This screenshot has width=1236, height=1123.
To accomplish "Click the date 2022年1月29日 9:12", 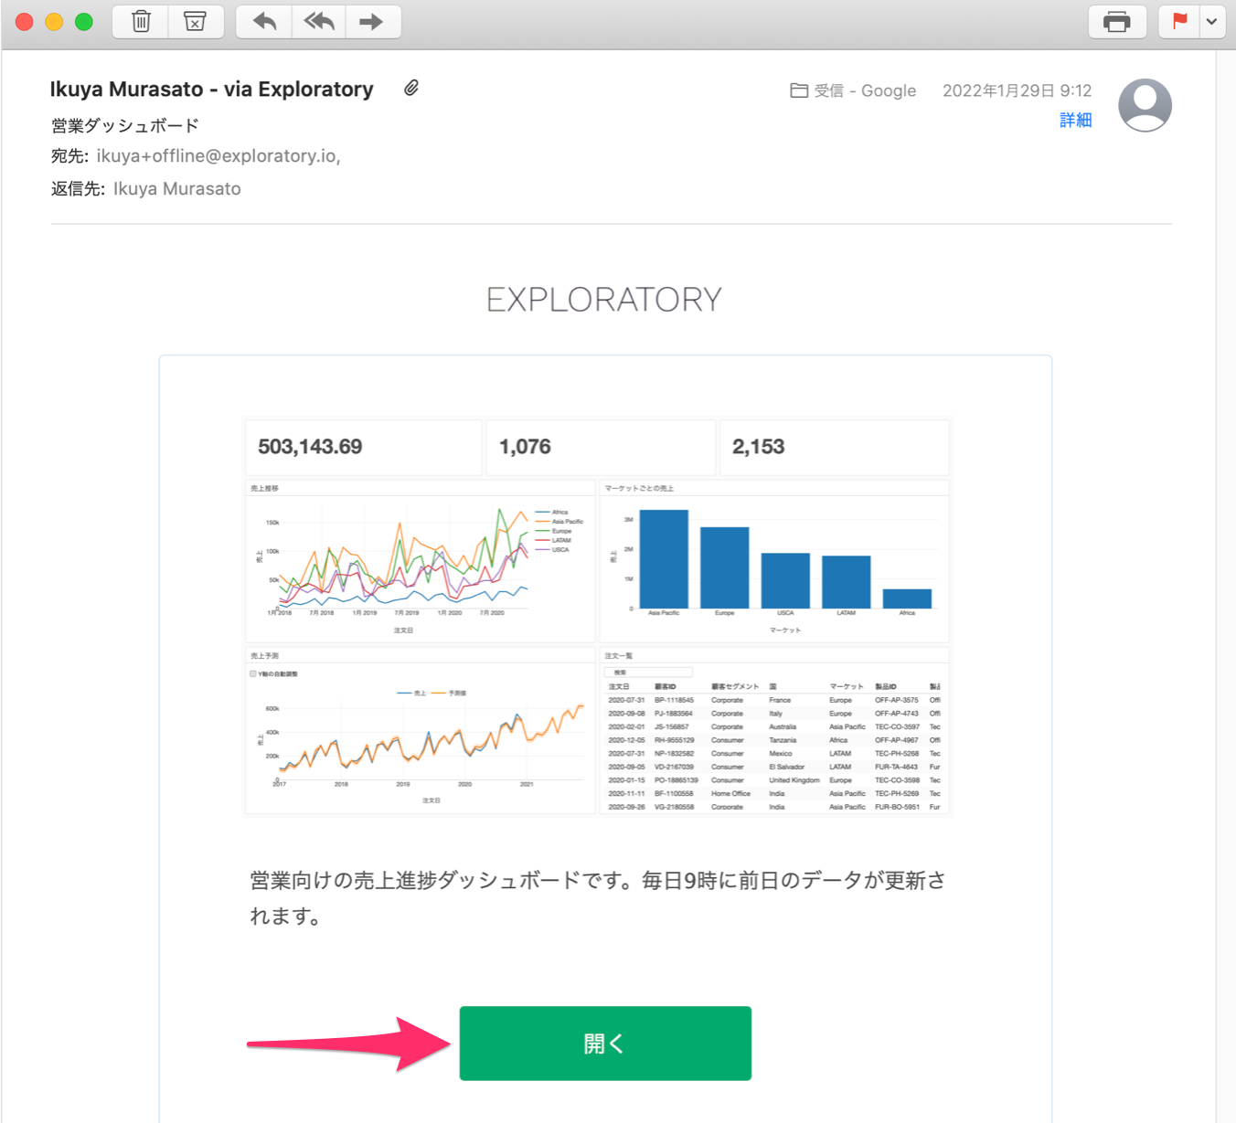I will (x=1017, y=90).
